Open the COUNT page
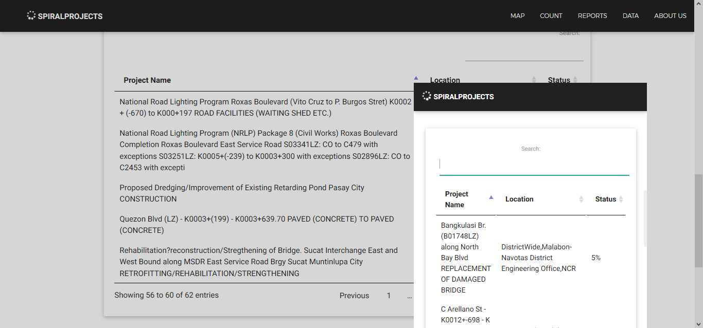The width and height of the screenshot is (703, 328). point(551,16)
